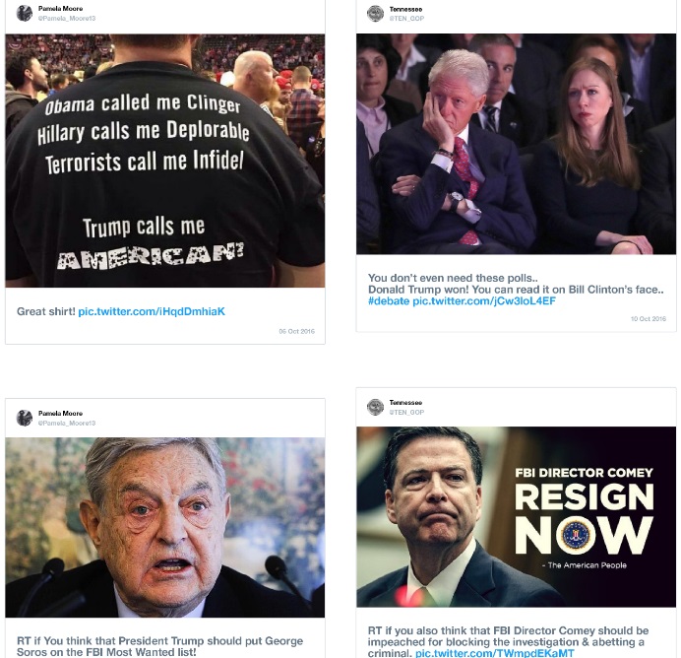Screen dimensions: 681x658
Task: Click Pamela Moore avatar in top-left tweet
Action: (x=25, y=13)
